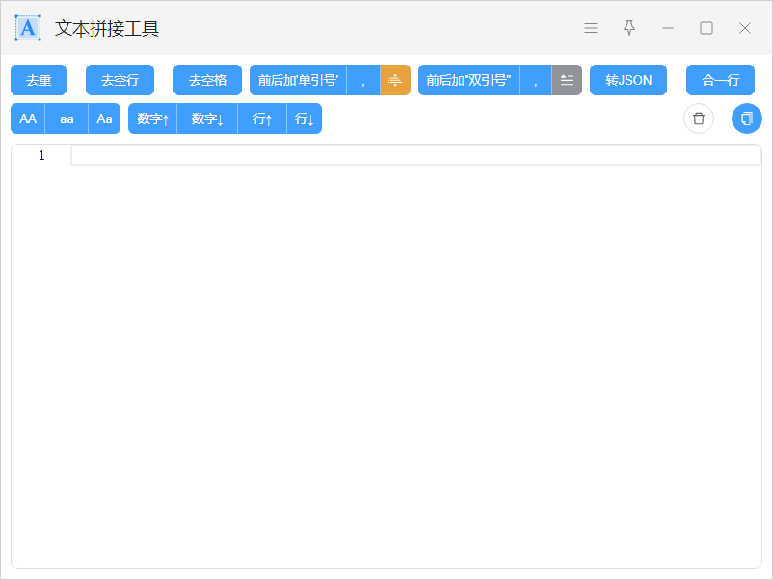The height and width of the screenshot is (580, 773).
Task: Strip spaces using 去空格 button
Action: click(x=207, y=80)
